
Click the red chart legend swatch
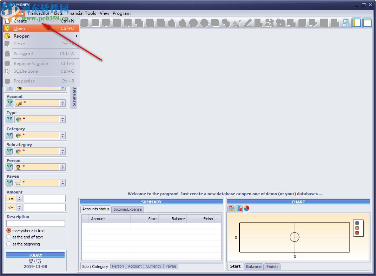tap(357, 233)
